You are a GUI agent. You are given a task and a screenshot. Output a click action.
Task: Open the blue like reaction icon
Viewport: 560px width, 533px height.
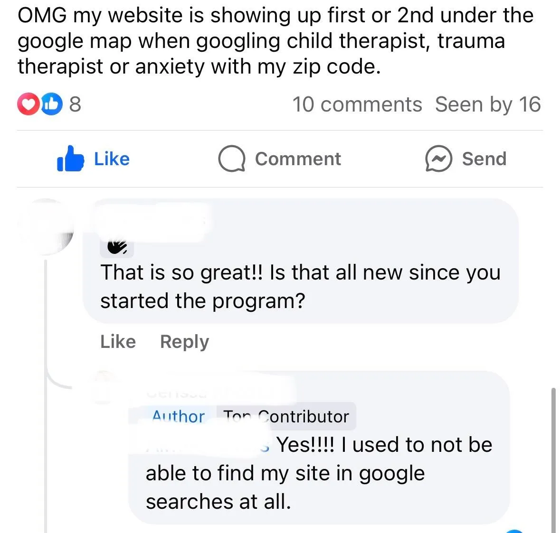tap(51, 104)
